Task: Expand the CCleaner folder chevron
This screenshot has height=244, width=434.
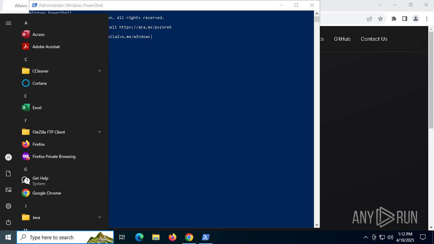Action: 100,71
